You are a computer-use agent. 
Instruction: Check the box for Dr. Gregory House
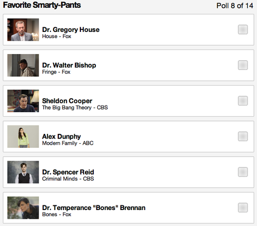point(243,29)
